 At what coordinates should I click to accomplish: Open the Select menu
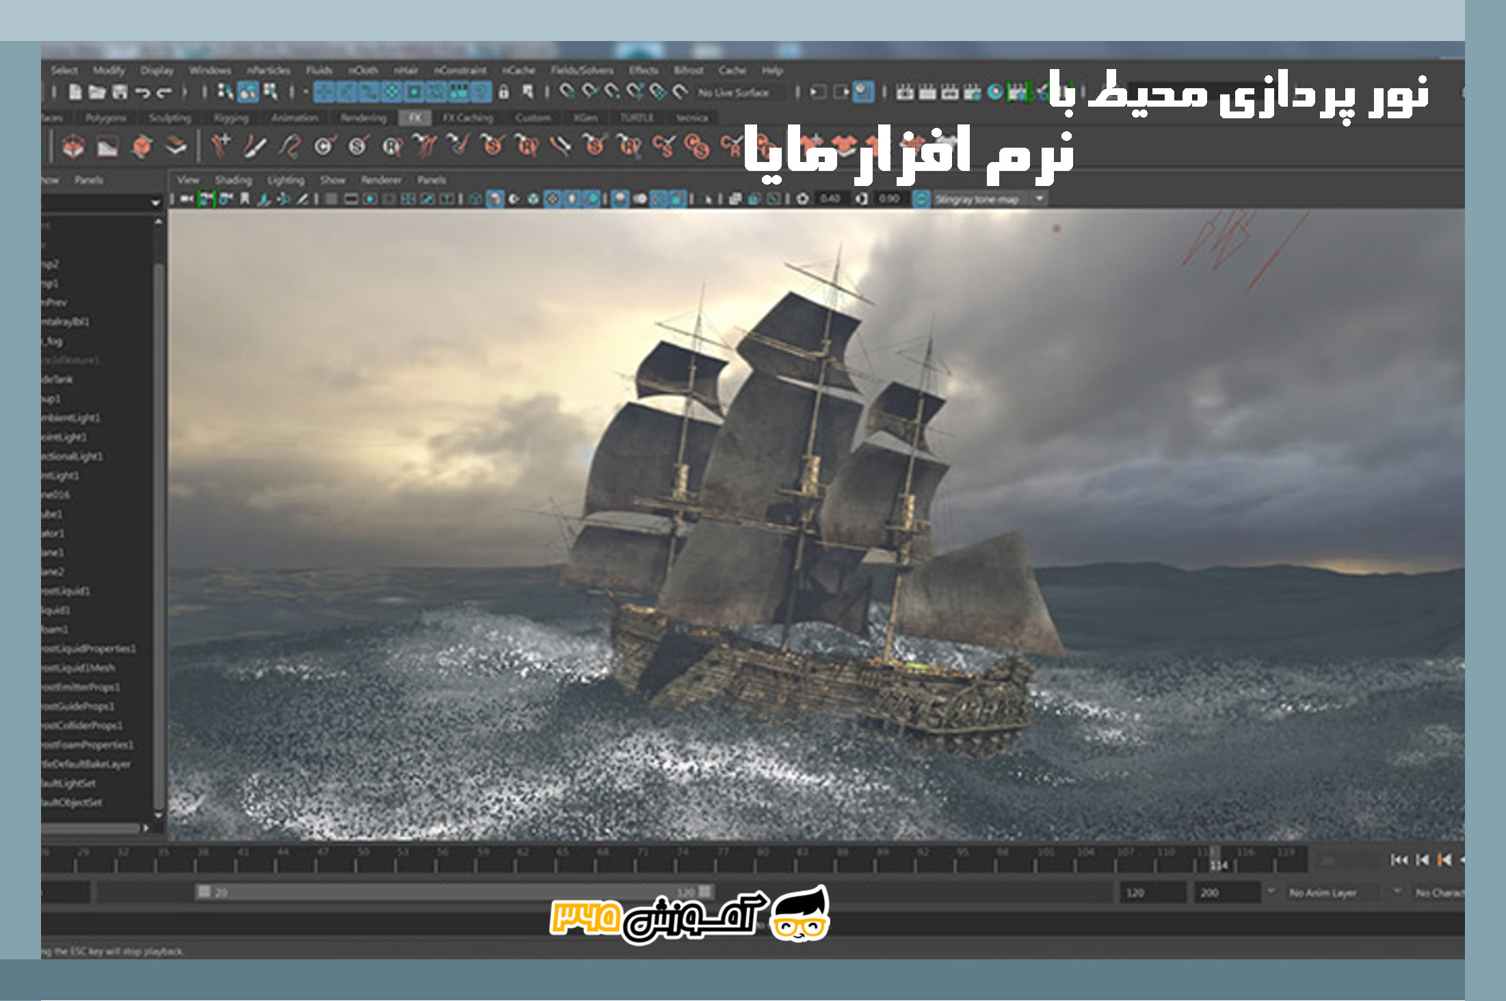[64, 70]
